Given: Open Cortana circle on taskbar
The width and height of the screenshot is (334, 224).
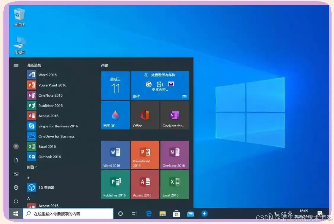Looking at the screenshot, I should [x=120, y=214].
